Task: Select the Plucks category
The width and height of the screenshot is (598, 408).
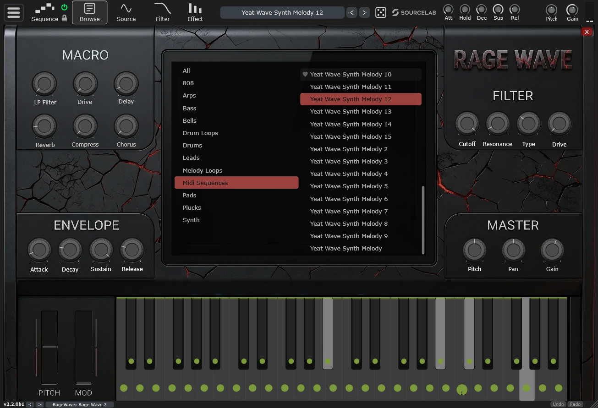Action: 192,207
